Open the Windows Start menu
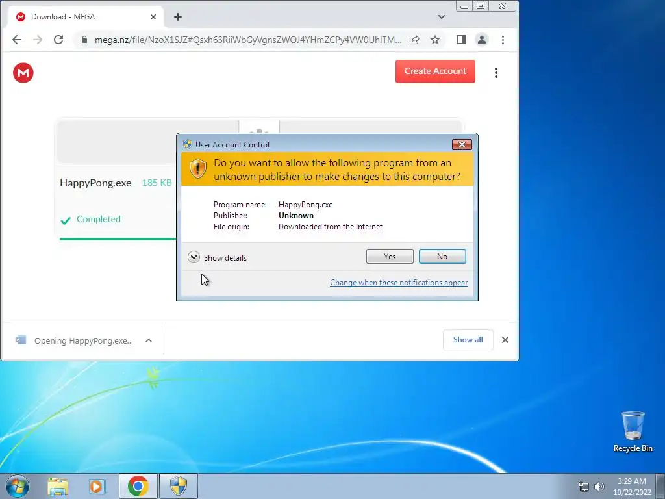This screenshot has width=665, height=499. pyautogui.click(x=18, y=486)
